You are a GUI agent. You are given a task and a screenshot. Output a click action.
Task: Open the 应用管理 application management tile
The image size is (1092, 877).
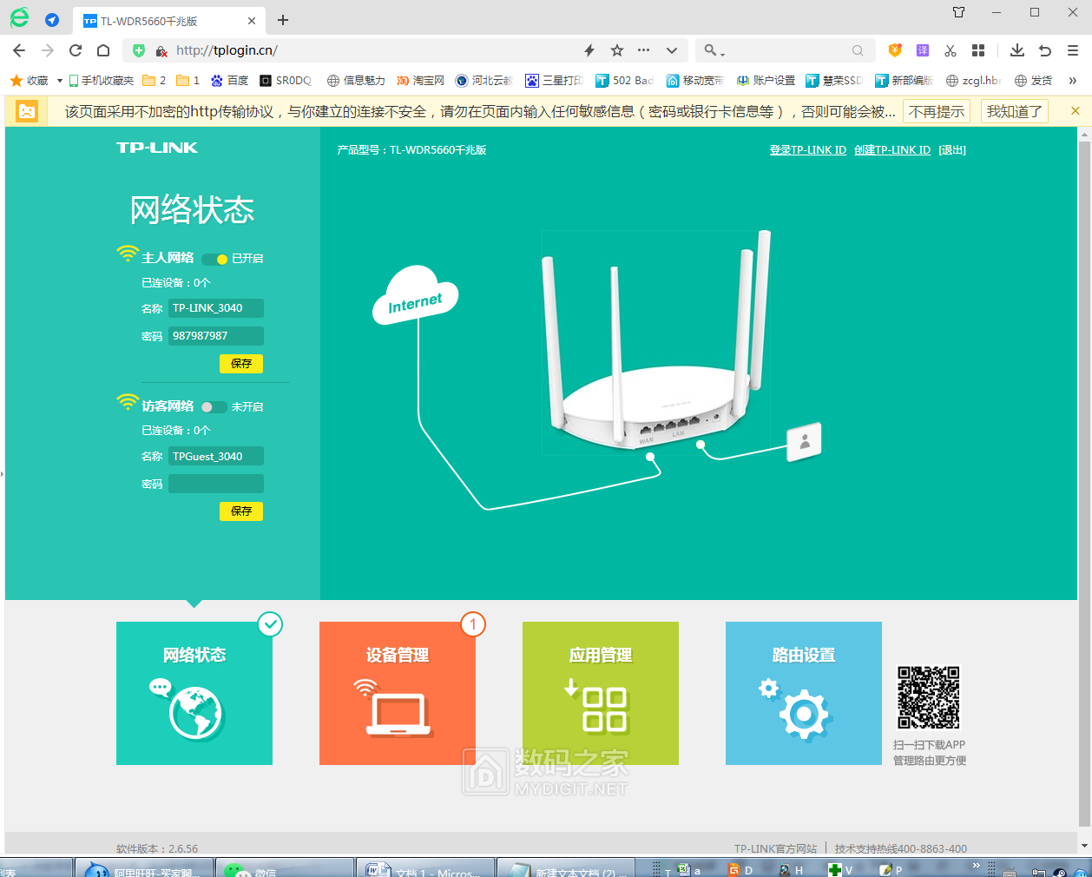tap(600, 693)
